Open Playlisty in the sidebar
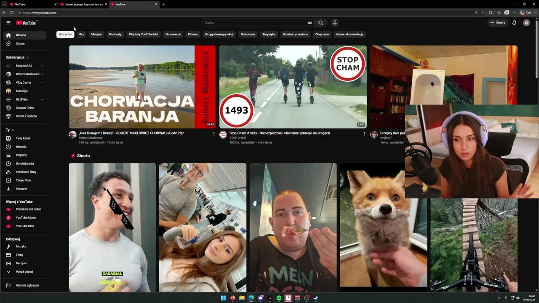 point(25,155)
